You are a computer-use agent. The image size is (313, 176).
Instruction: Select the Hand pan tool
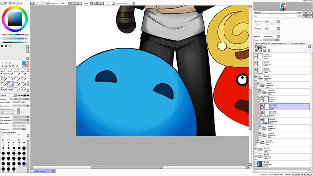point(13,66)
